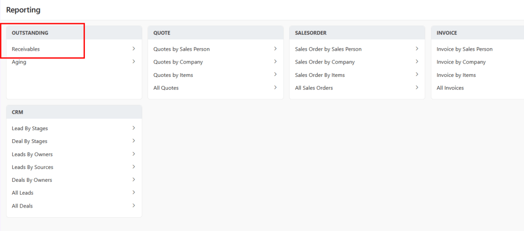Expand the Leads By Sources chevron
The height and width of the screenshot is (231, 524).
click(134, 167)
